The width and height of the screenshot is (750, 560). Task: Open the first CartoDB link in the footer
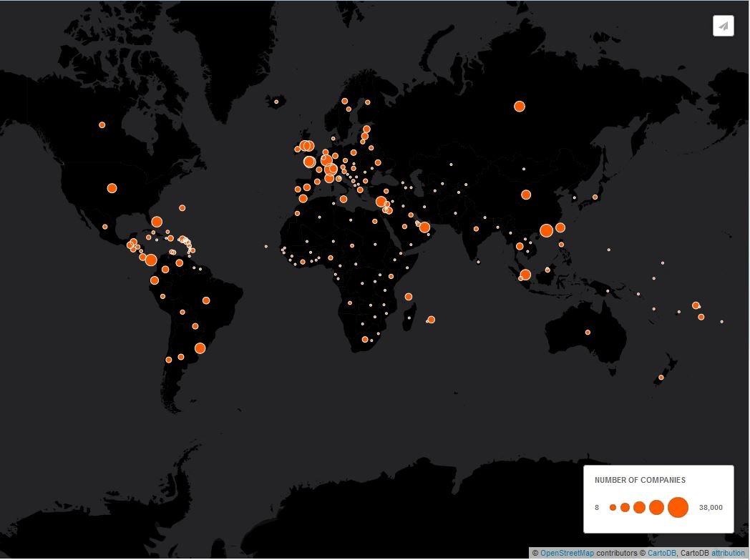point(662,553)
